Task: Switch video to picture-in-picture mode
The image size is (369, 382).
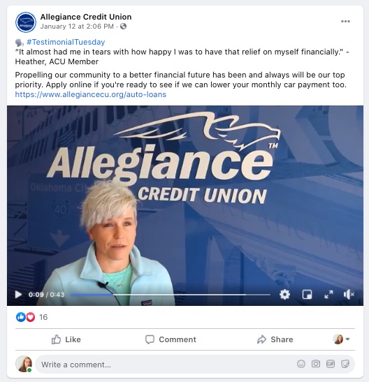Action: pos(307,295)
